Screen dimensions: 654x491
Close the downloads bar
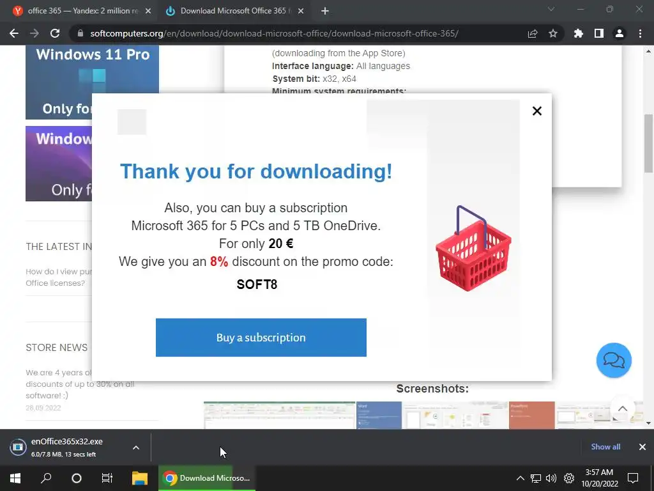pos(643,447)
